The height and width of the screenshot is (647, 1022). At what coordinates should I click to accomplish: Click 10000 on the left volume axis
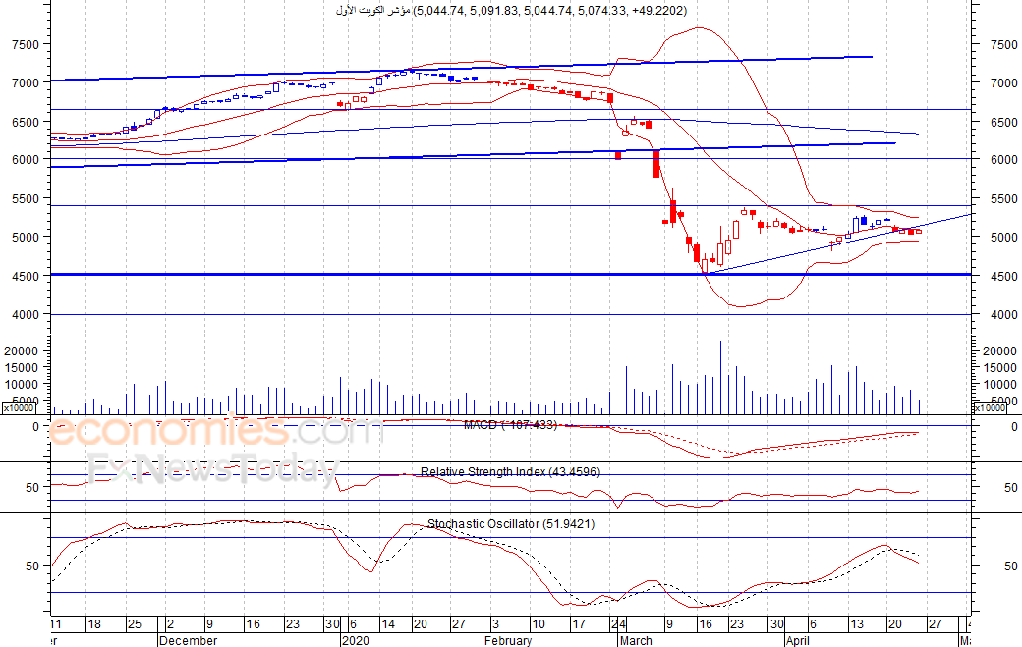coord(23,385)
